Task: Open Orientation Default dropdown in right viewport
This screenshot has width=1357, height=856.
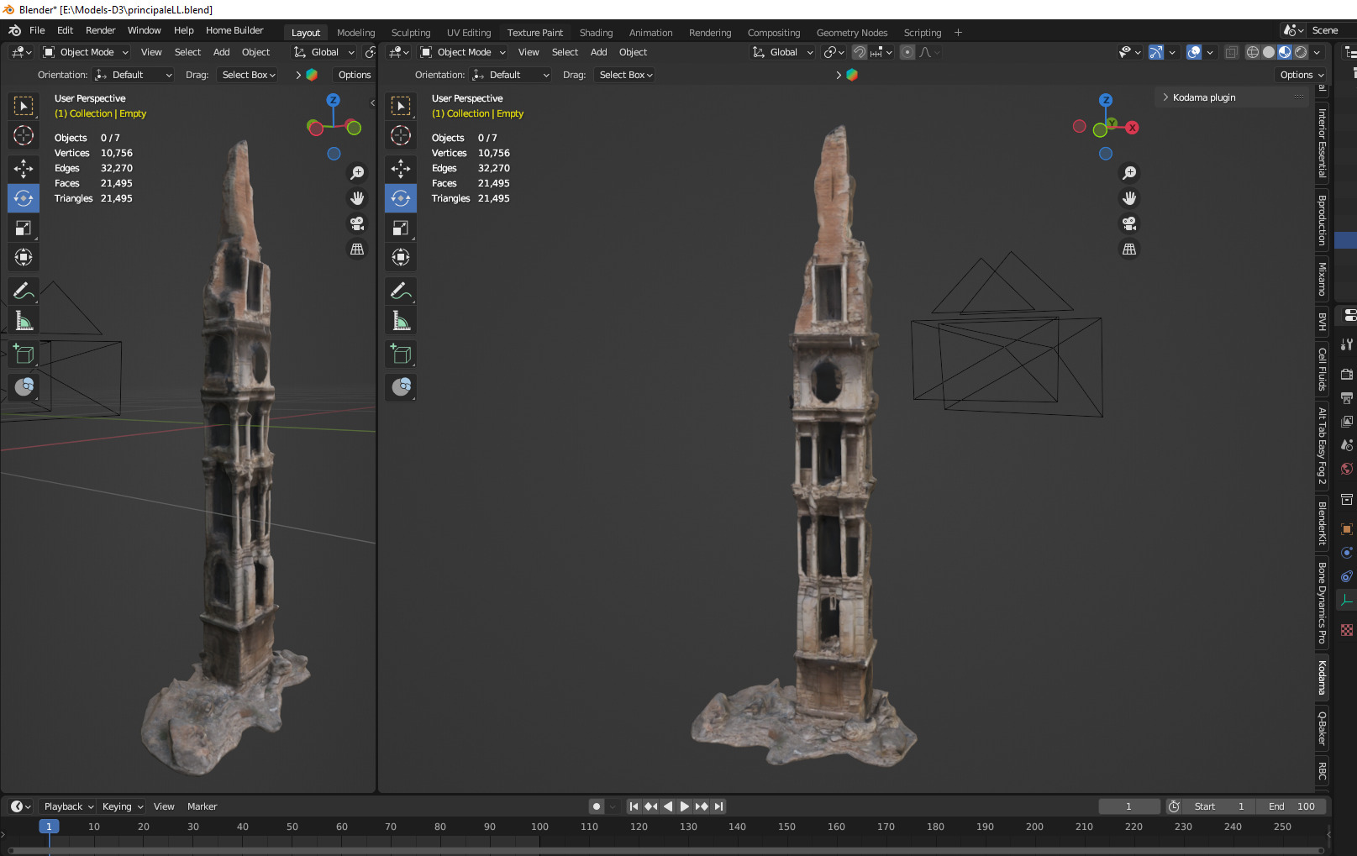Action: click(511, 75)
